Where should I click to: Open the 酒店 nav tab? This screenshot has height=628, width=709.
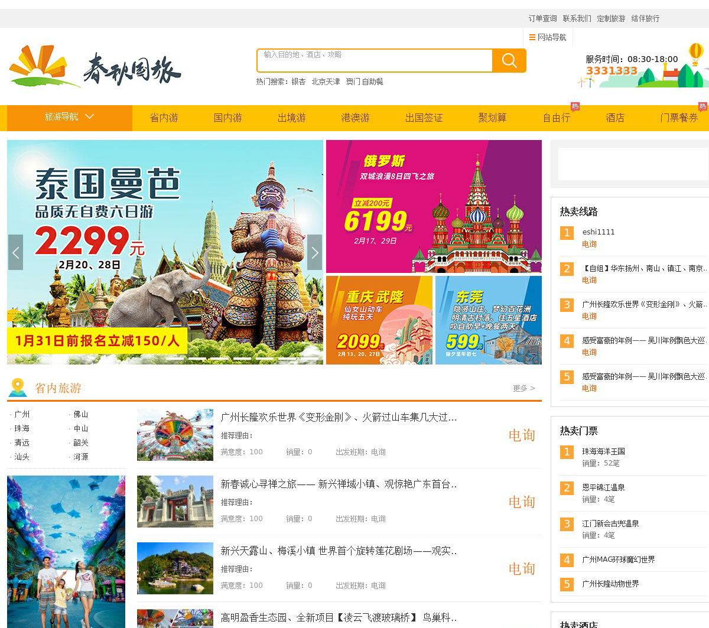point(615,118)
